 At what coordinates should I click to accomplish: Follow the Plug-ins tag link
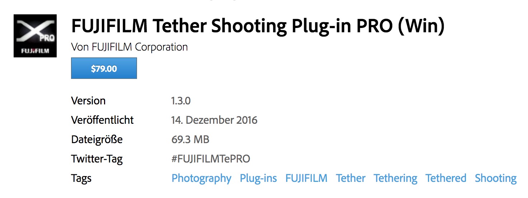pyautogui.click(x=258, y=178)
